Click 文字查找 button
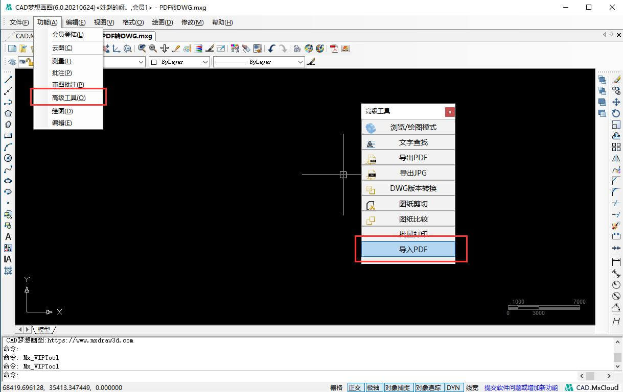The image size is (623, 392). click(408, 142)
